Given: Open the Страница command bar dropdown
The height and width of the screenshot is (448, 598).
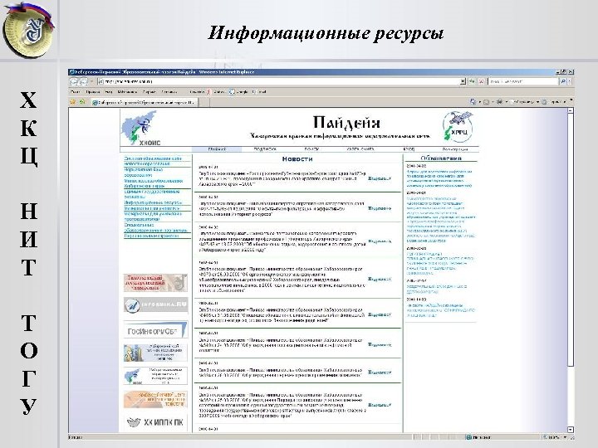Looking at the screenshot, I should (525, 102).
